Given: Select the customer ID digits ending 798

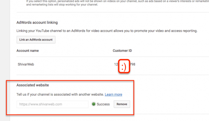Looking at the screenshot, I should (132, 64).
